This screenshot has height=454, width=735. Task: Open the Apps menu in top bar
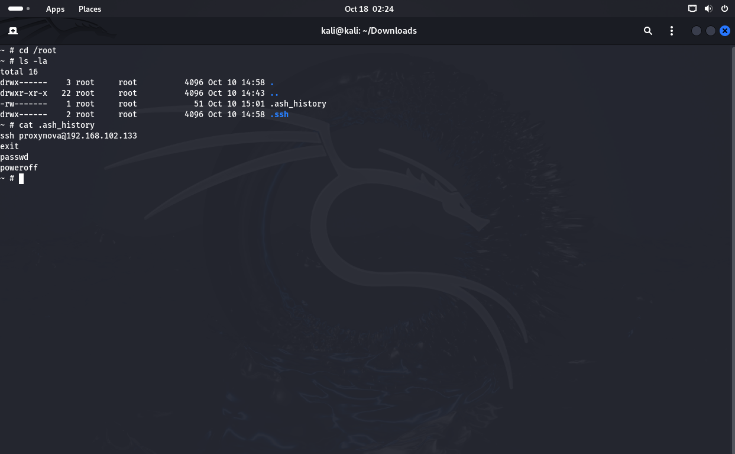coord(56,9)
